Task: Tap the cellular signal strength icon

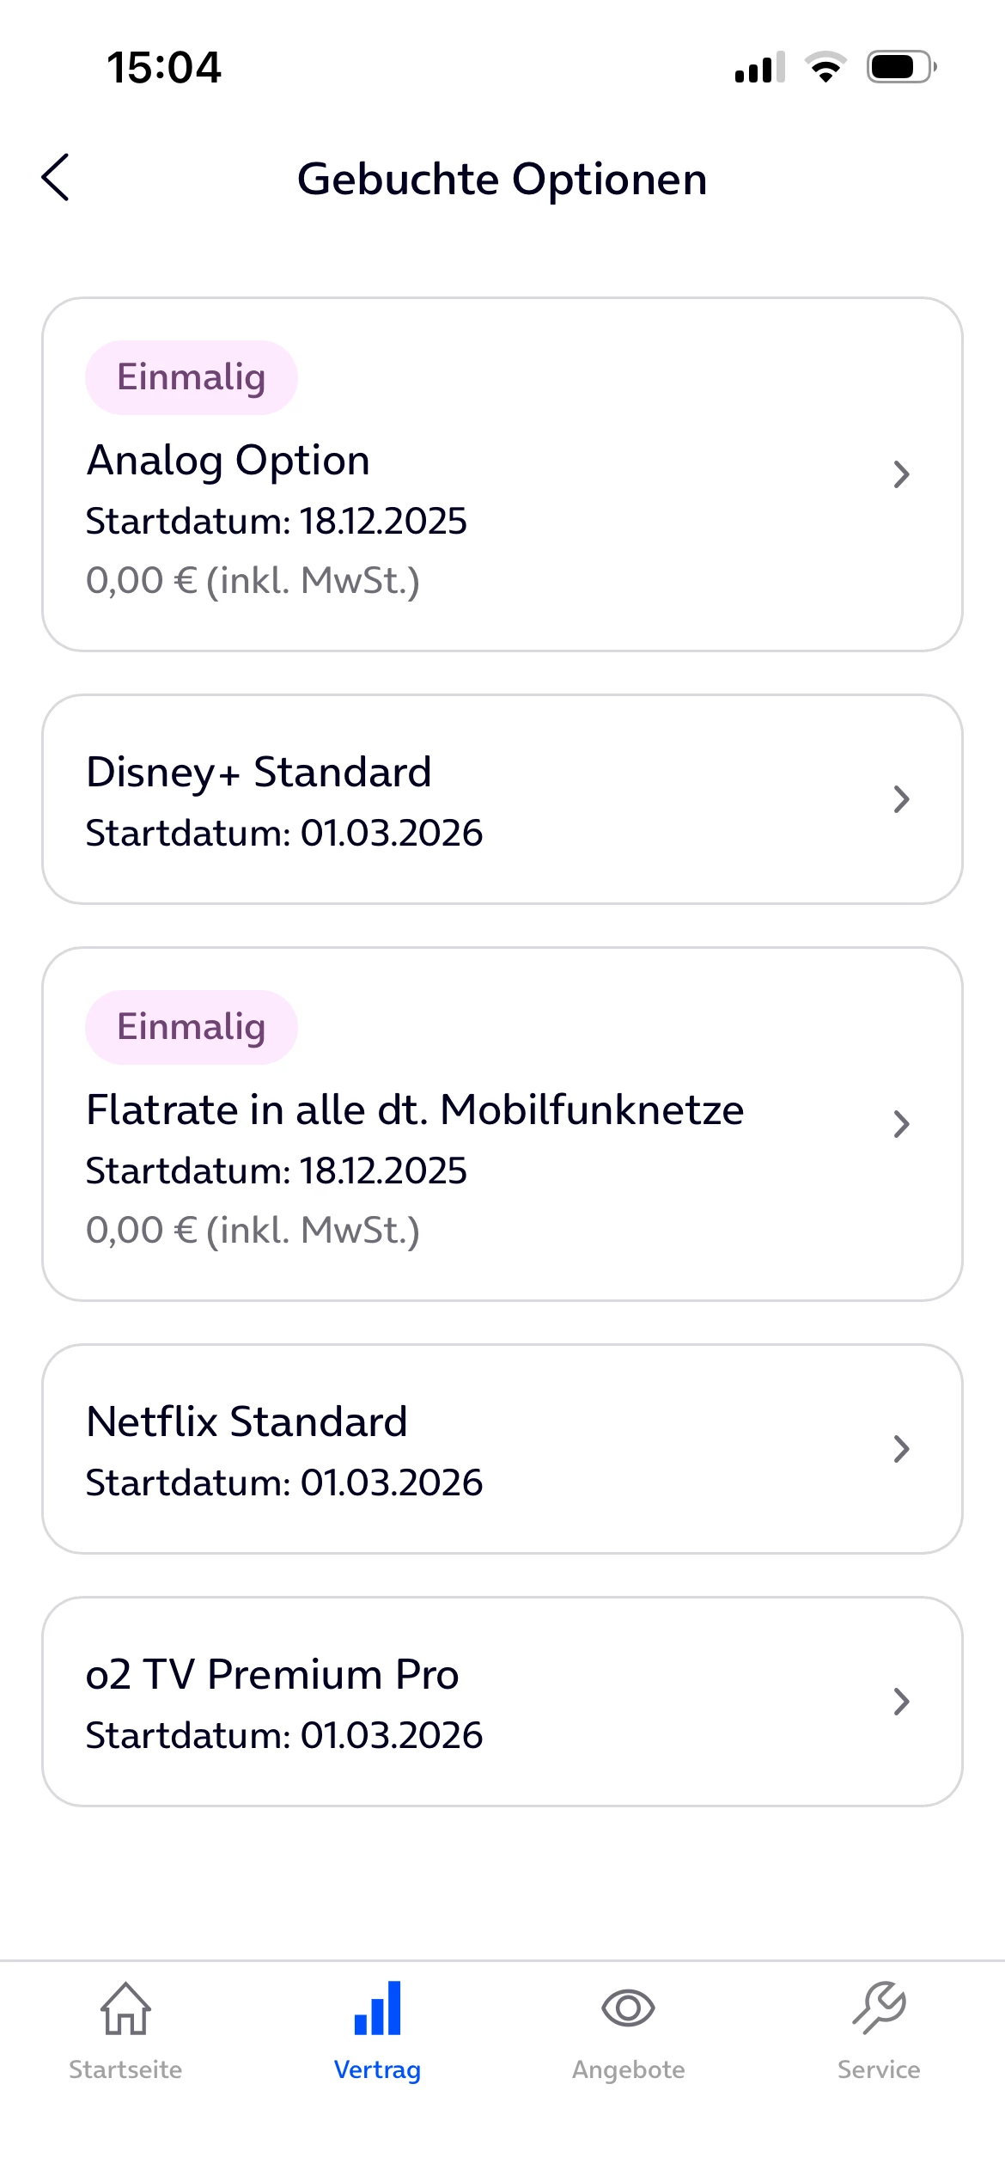Action: click(x=759, y=67)
